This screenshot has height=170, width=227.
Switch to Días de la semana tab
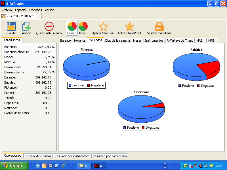(117, 41)
